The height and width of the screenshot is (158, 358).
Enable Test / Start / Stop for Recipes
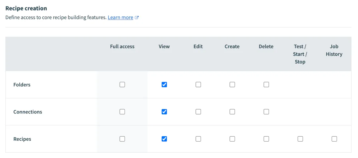300,139
